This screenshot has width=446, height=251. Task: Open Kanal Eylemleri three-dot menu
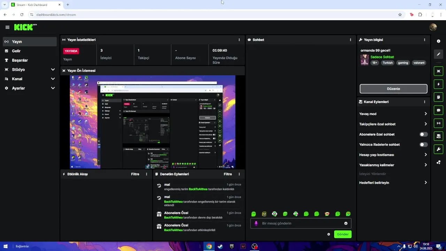424,102
